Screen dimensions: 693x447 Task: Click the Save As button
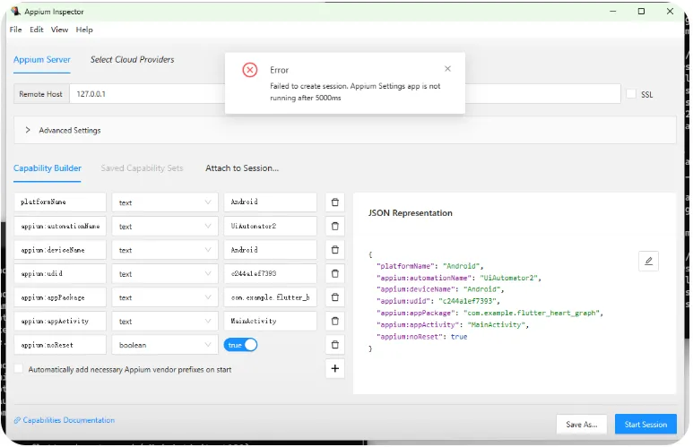pyautogui.click(x=581, y=424)
